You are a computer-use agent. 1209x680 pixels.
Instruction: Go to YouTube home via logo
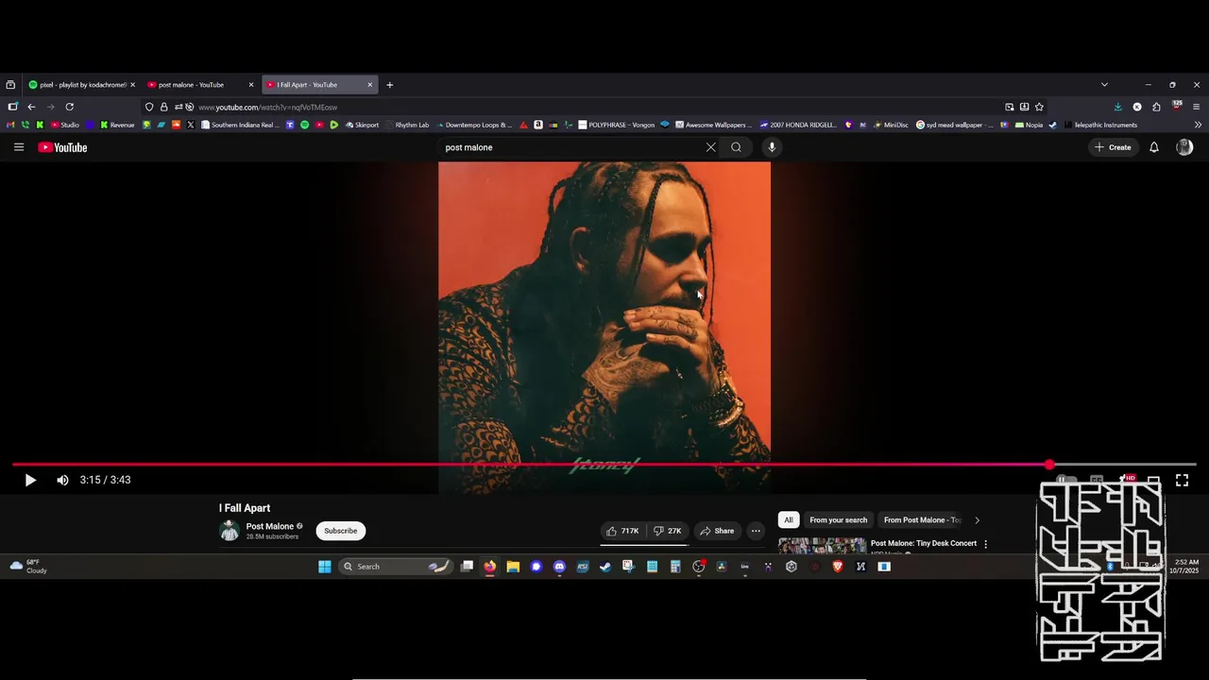point(62,147)
